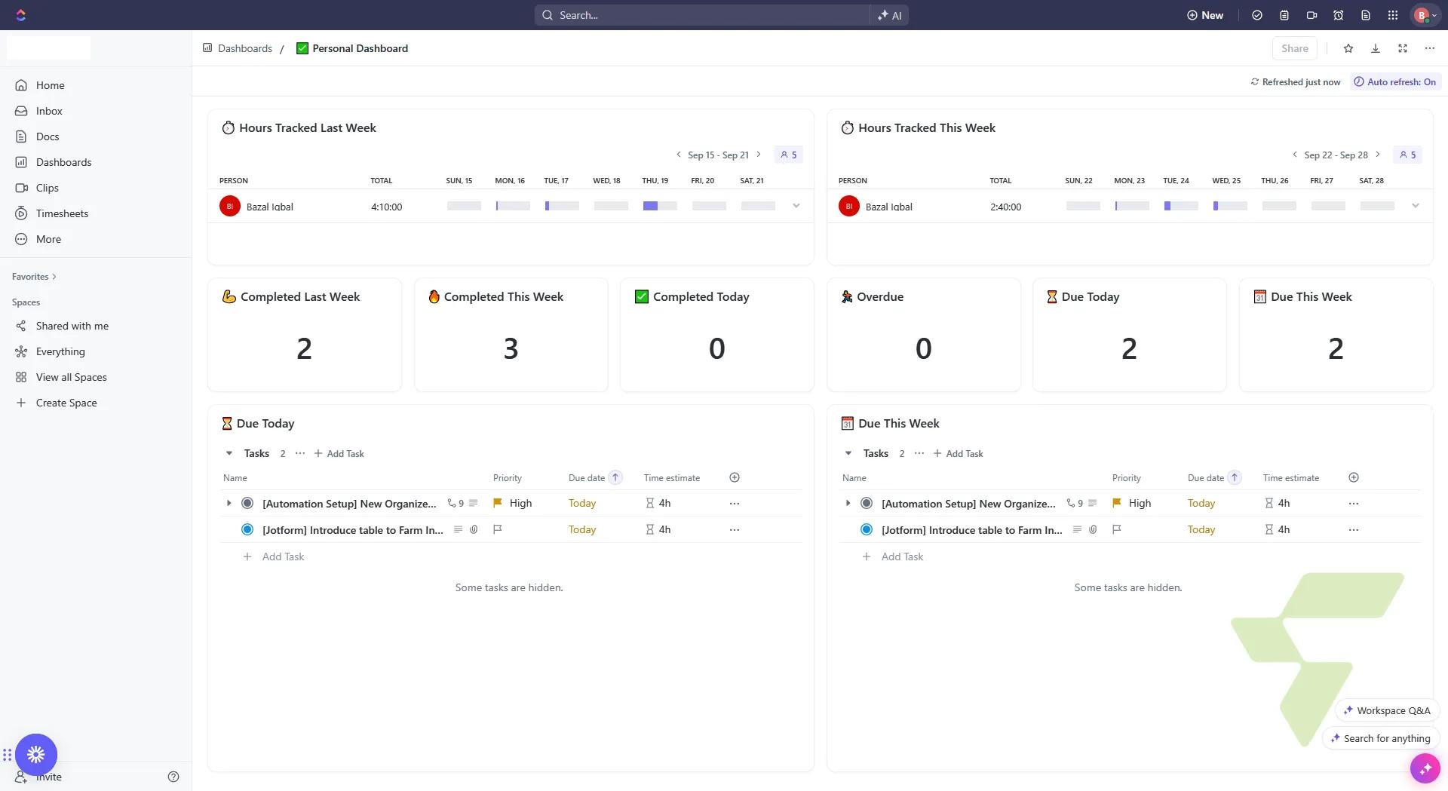
Task: Expand the Favorites section in sidebar
Action: click(34, 277)
